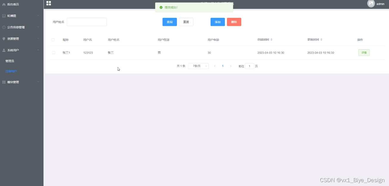This screenshot has width=389, height=186.
Task: Click the image icon beside 轮播图
Action: tap(4, 16)
